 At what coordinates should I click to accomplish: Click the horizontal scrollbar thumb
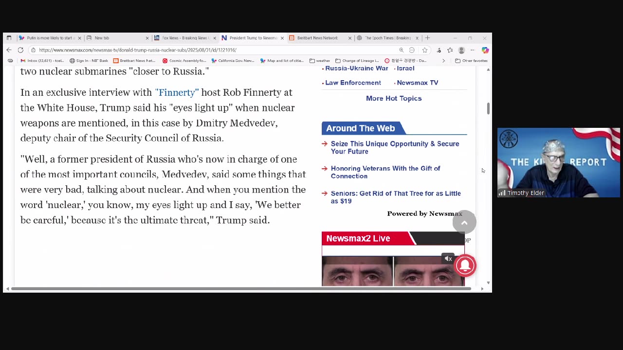point(241,289)
